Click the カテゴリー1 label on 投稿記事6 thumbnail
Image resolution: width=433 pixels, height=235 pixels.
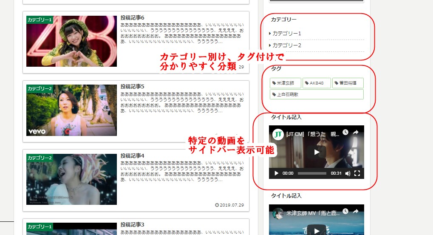pyautogui.click(x=40, y=20)
